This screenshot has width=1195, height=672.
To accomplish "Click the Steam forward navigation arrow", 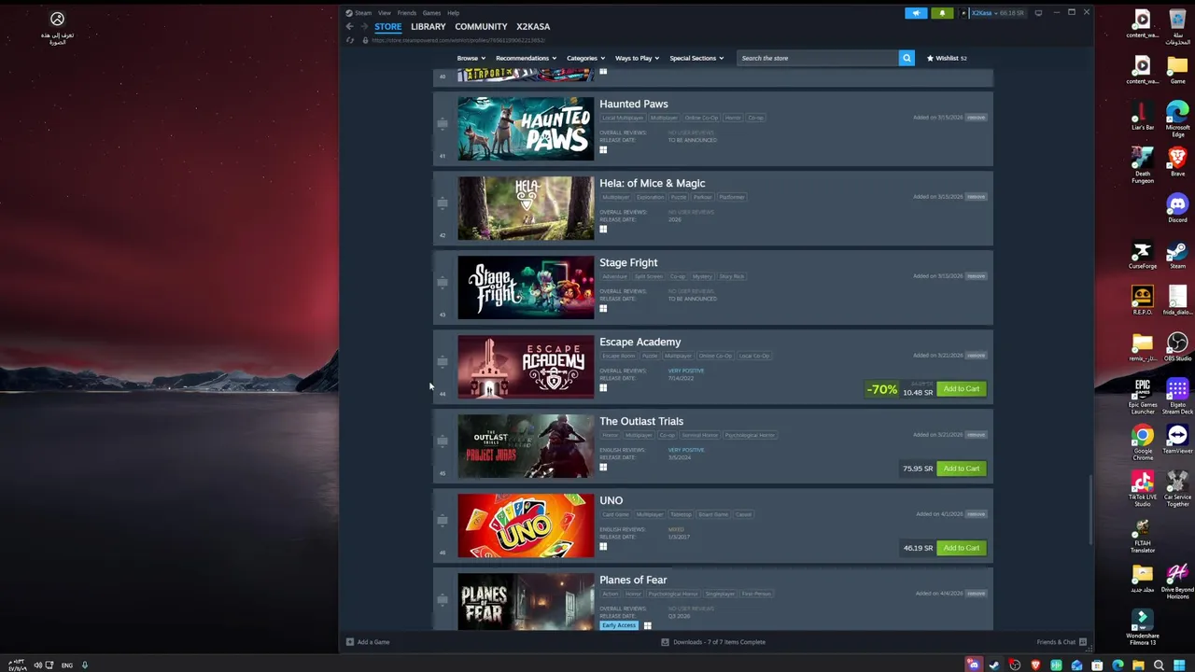I will 364,26.
